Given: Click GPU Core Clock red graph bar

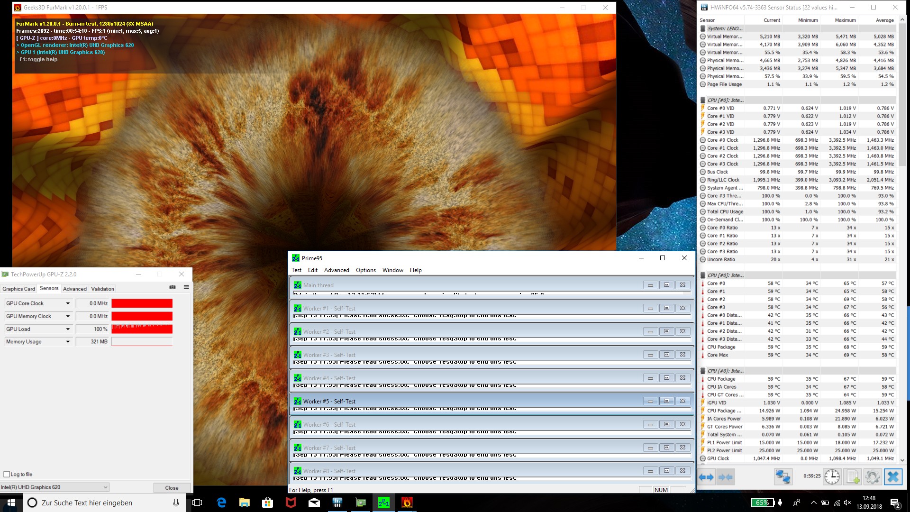Looking at the screenshot, I should [x=142, y=303].
